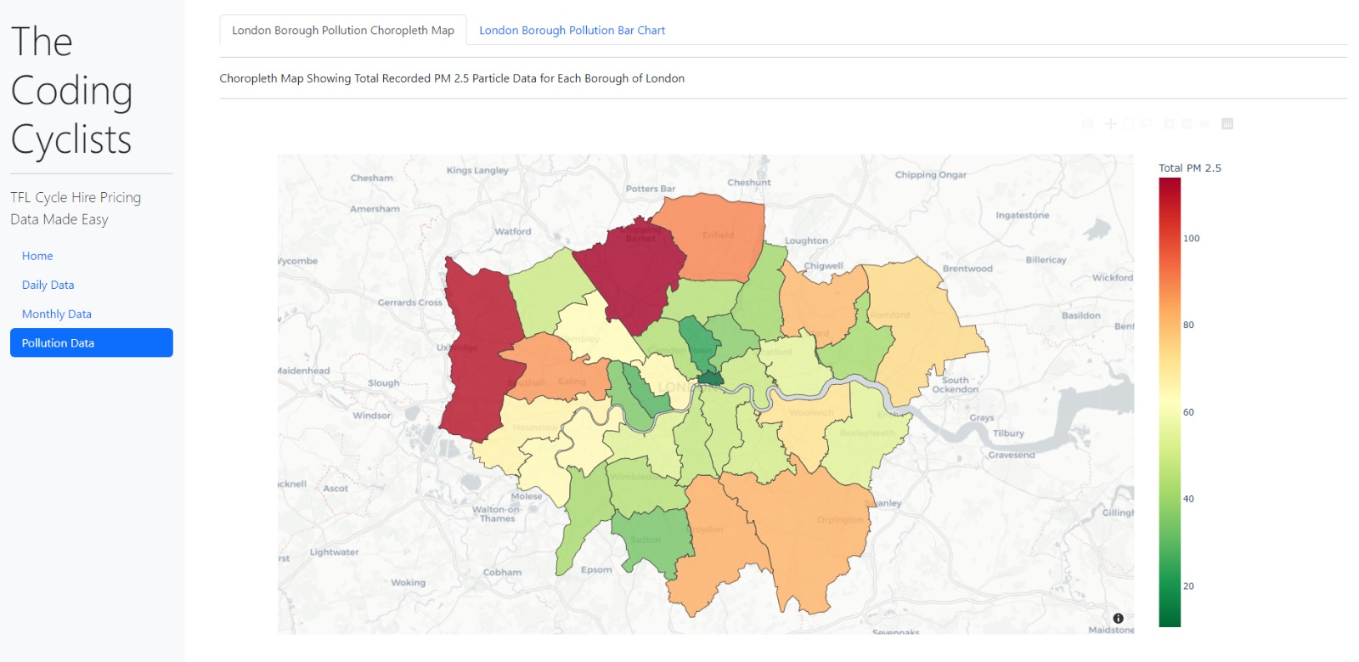
Task: Zoom out using the modebar minus icon
Action: pyautogui.click(x=1187, y=124)
